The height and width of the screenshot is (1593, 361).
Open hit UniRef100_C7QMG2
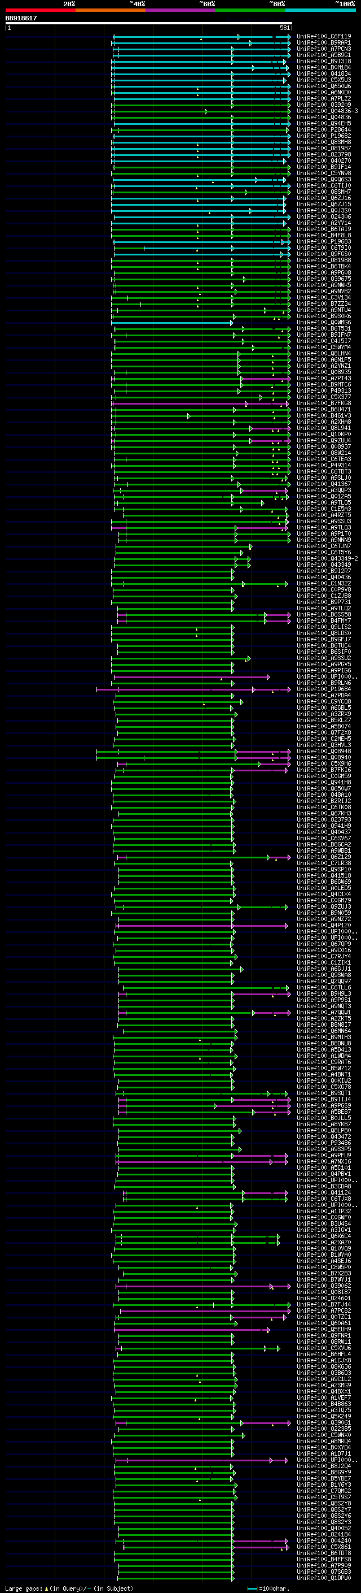(324, 1491)
